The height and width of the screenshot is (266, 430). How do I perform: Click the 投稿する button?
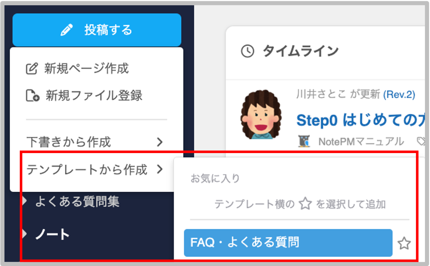97,29
